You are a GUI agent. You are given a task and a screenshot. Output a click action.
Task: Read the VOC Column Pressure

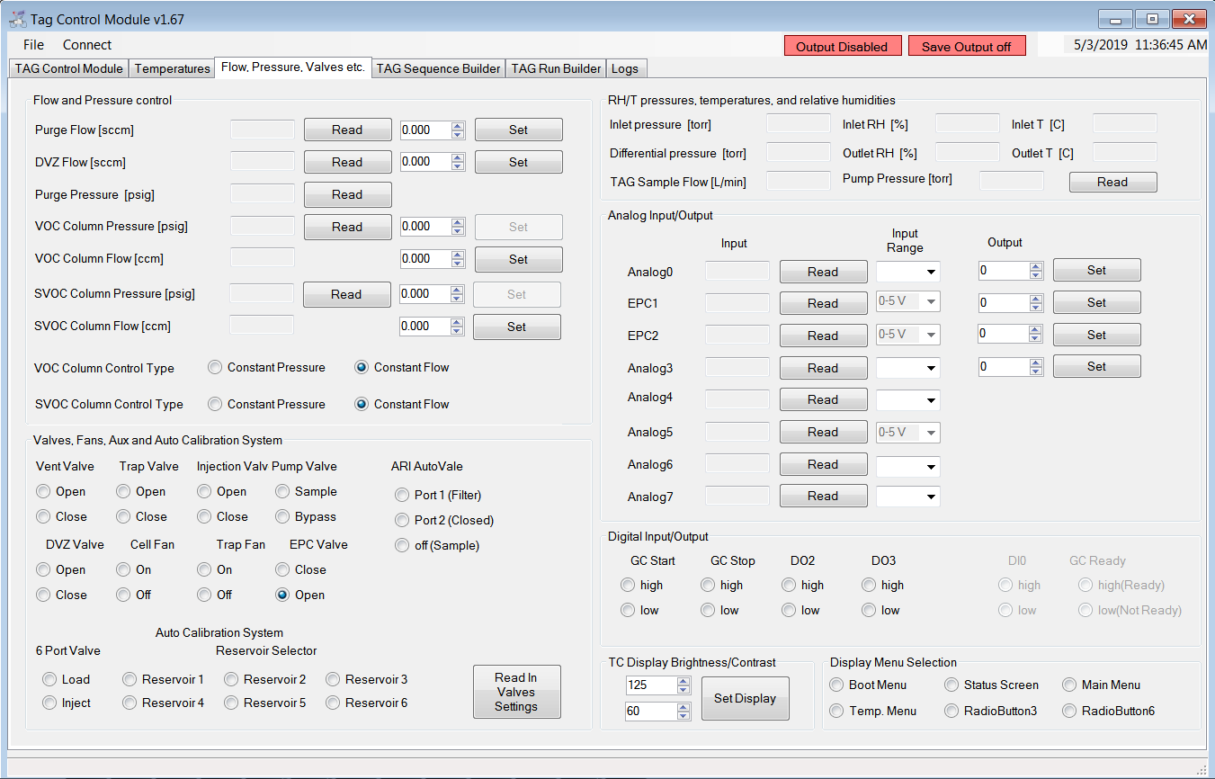coord(347,227)
